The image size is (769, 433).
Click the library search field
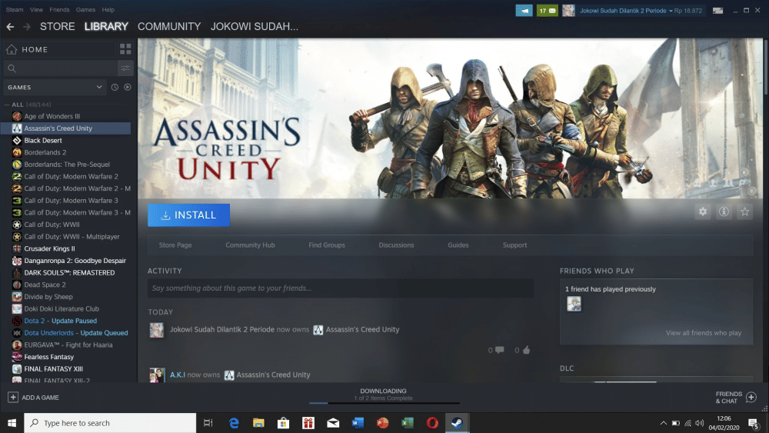[60, 68]
